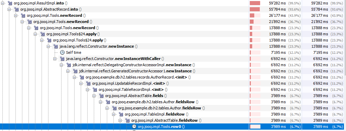Click the method icon beside AbstractRecord.into
346x131 pixels.
(16, 9)
